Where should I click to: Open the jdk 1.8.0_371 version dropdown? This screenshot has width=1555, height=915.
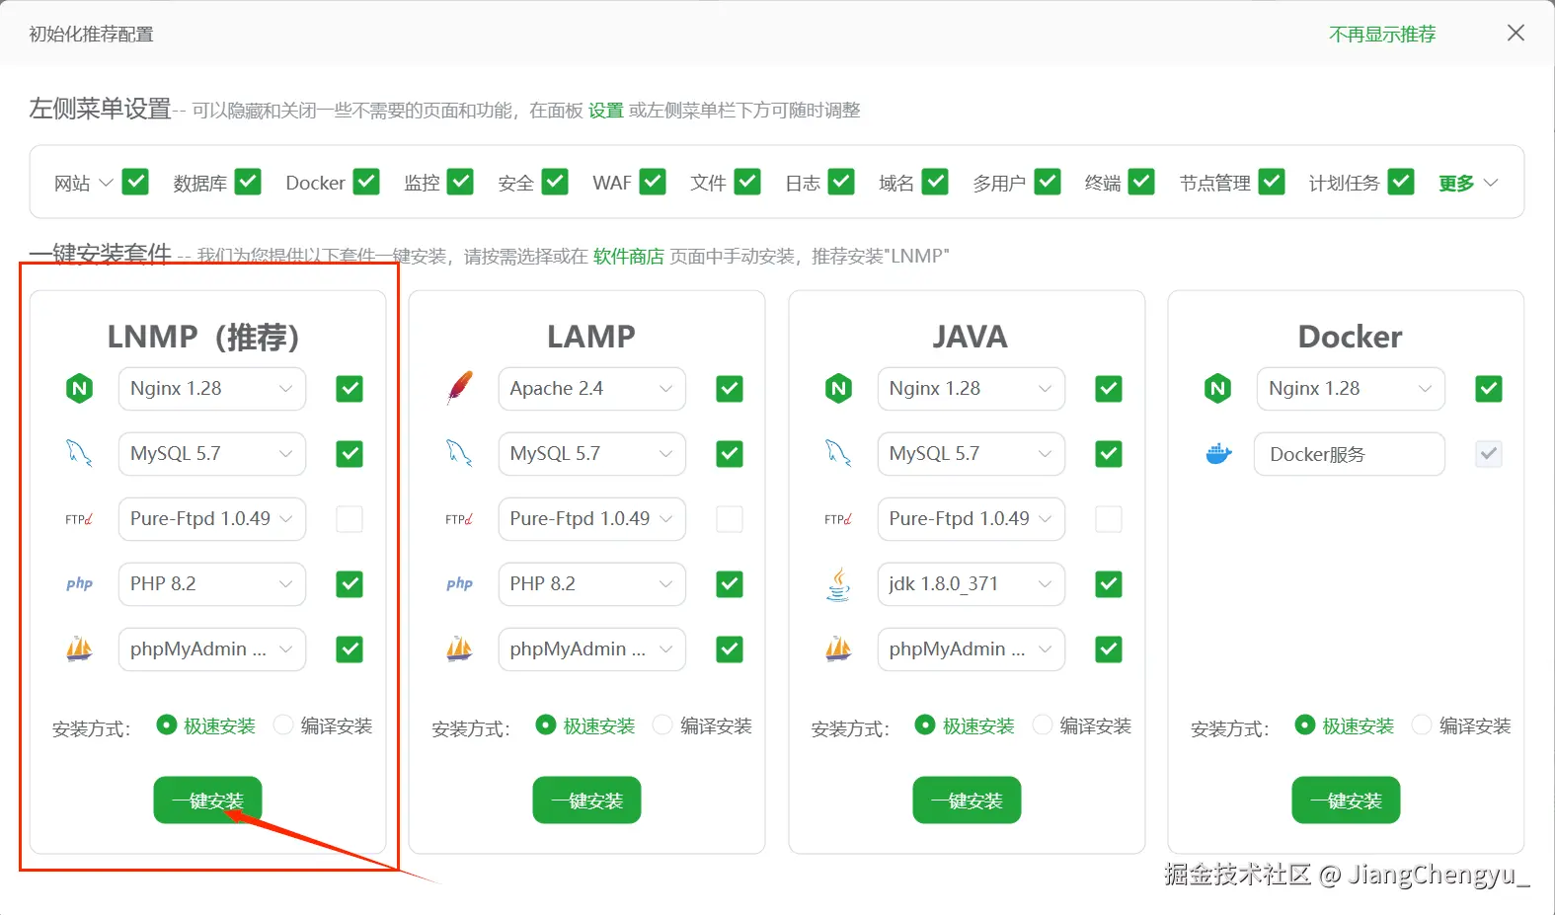click(x=972, y=584)
